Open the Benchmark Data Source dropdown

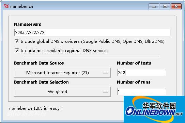pos(62,72)
